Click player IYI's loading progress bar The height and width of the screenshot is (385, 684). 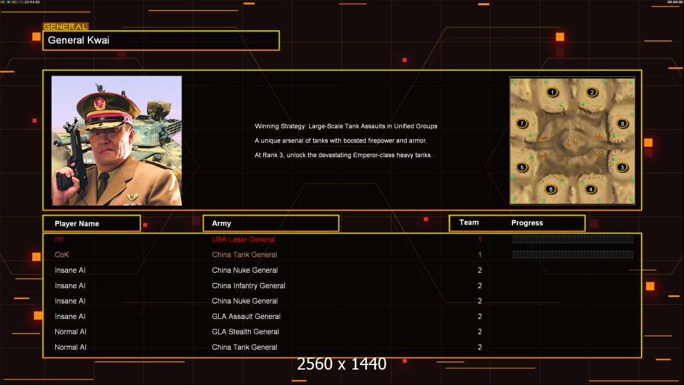click(572, 239)
